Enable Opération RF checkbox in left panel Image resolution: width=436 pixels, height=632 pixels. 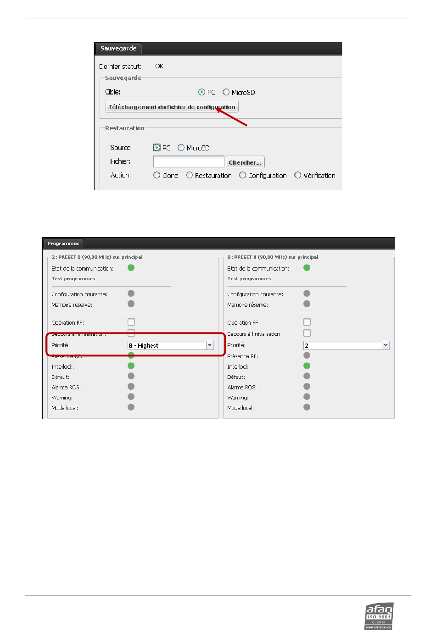(131, 322)
